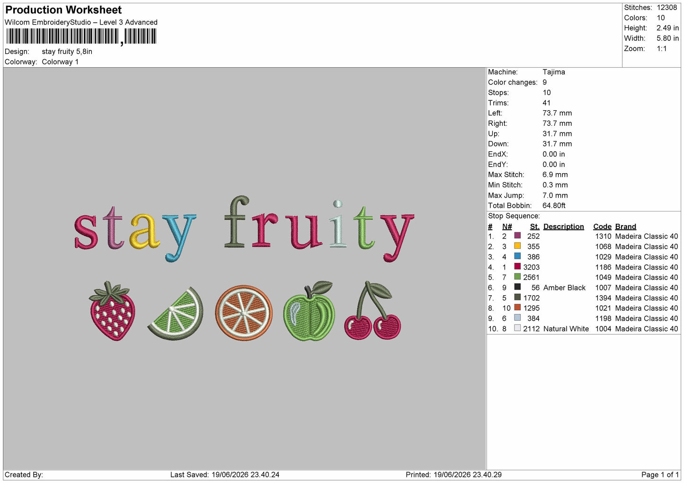The width and height of the screenshot is (684, 483).
Task: Select the design name 'stay fruity 5,8in'
Action: 67,52
